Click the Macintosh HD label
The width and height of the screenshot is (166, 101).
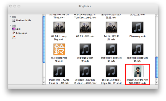[24, 20]
